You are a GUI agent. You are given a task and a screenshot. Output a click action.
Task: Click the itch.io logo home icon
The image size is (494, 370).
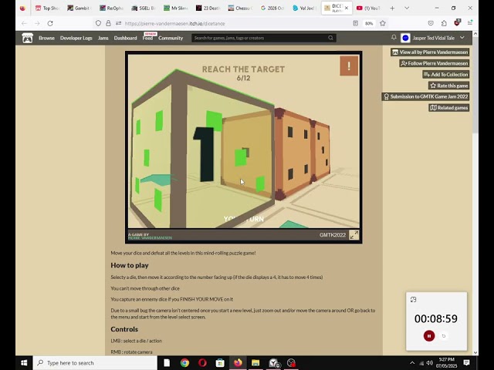(x=28, y=38)
